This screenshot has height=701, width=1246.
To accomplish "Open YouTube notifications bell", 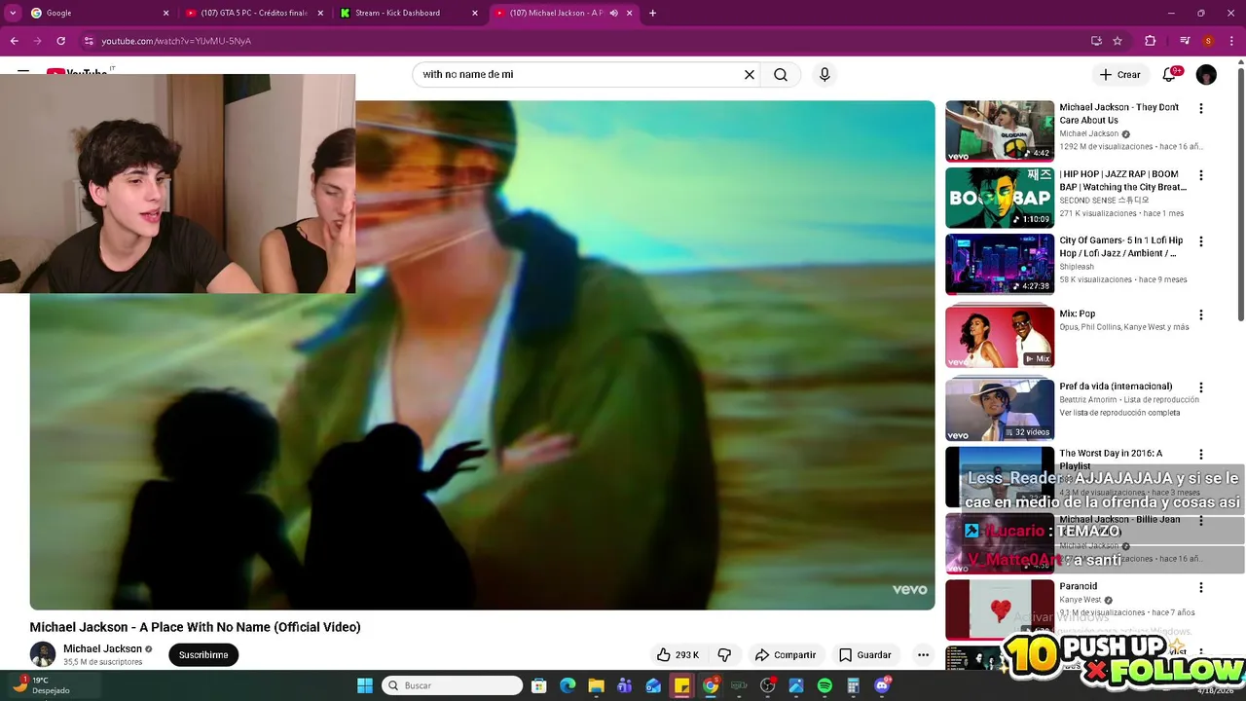I will [x=1169, y=74].
